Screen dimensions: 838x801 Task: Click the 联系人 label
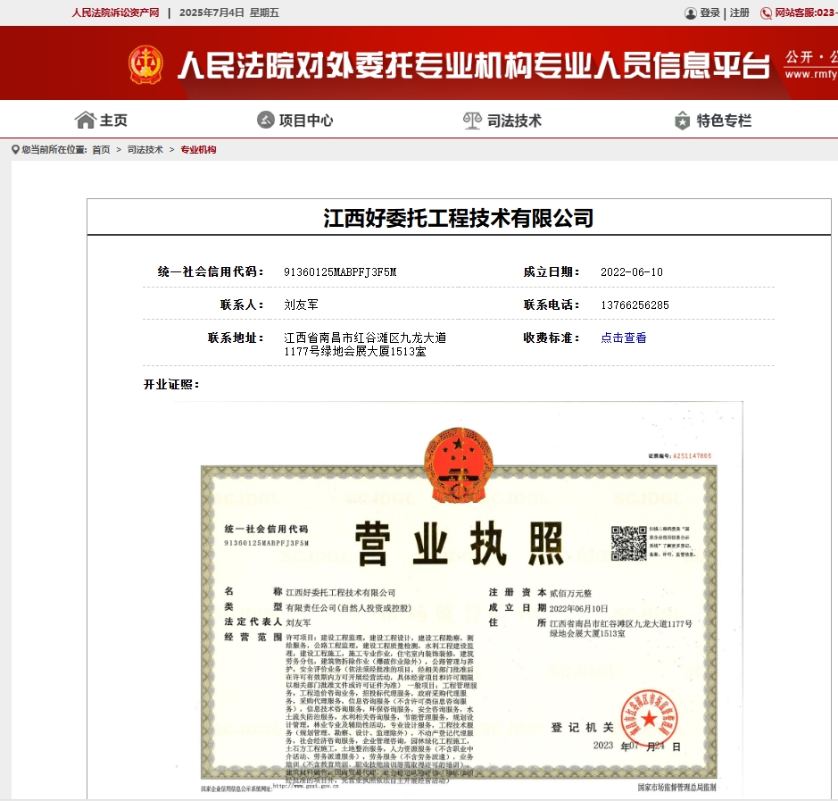pos(242,305)
